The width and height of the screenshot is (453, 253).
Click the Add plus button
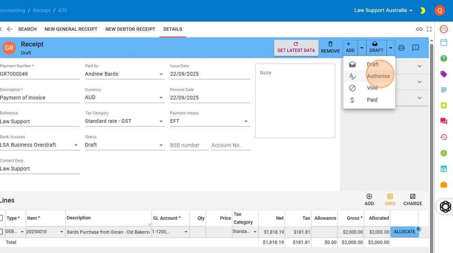point(350,48)
